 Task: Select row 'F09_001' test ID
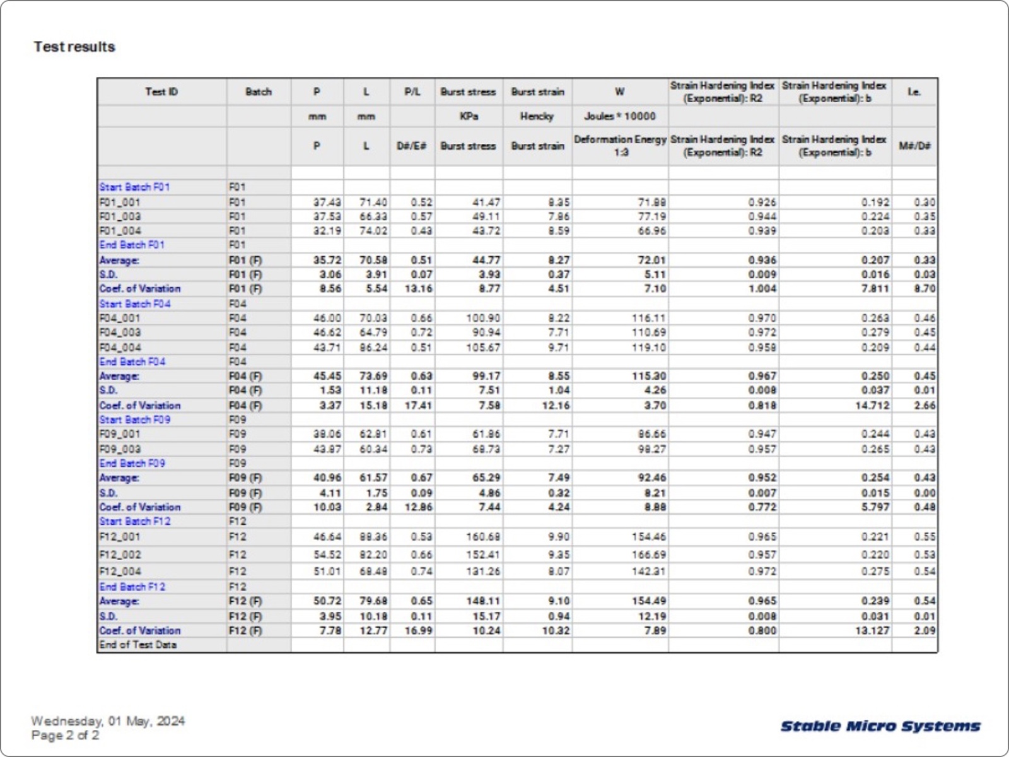click(120, 435)
